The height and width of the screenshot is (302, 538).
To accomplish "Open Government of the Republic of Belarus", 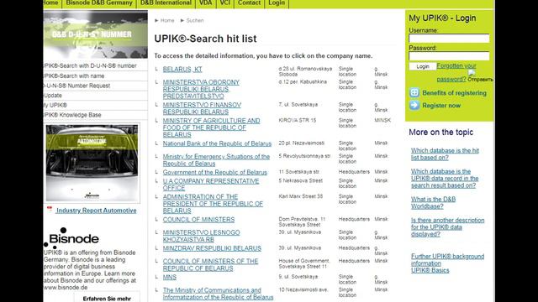I will pos(215,172).
